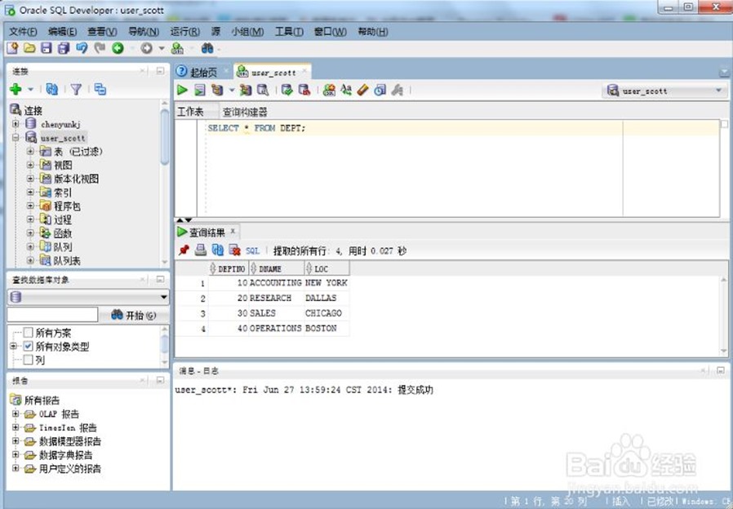
Task: Sort by the DEPTNO column header
Action: click(x=228, y=268)
